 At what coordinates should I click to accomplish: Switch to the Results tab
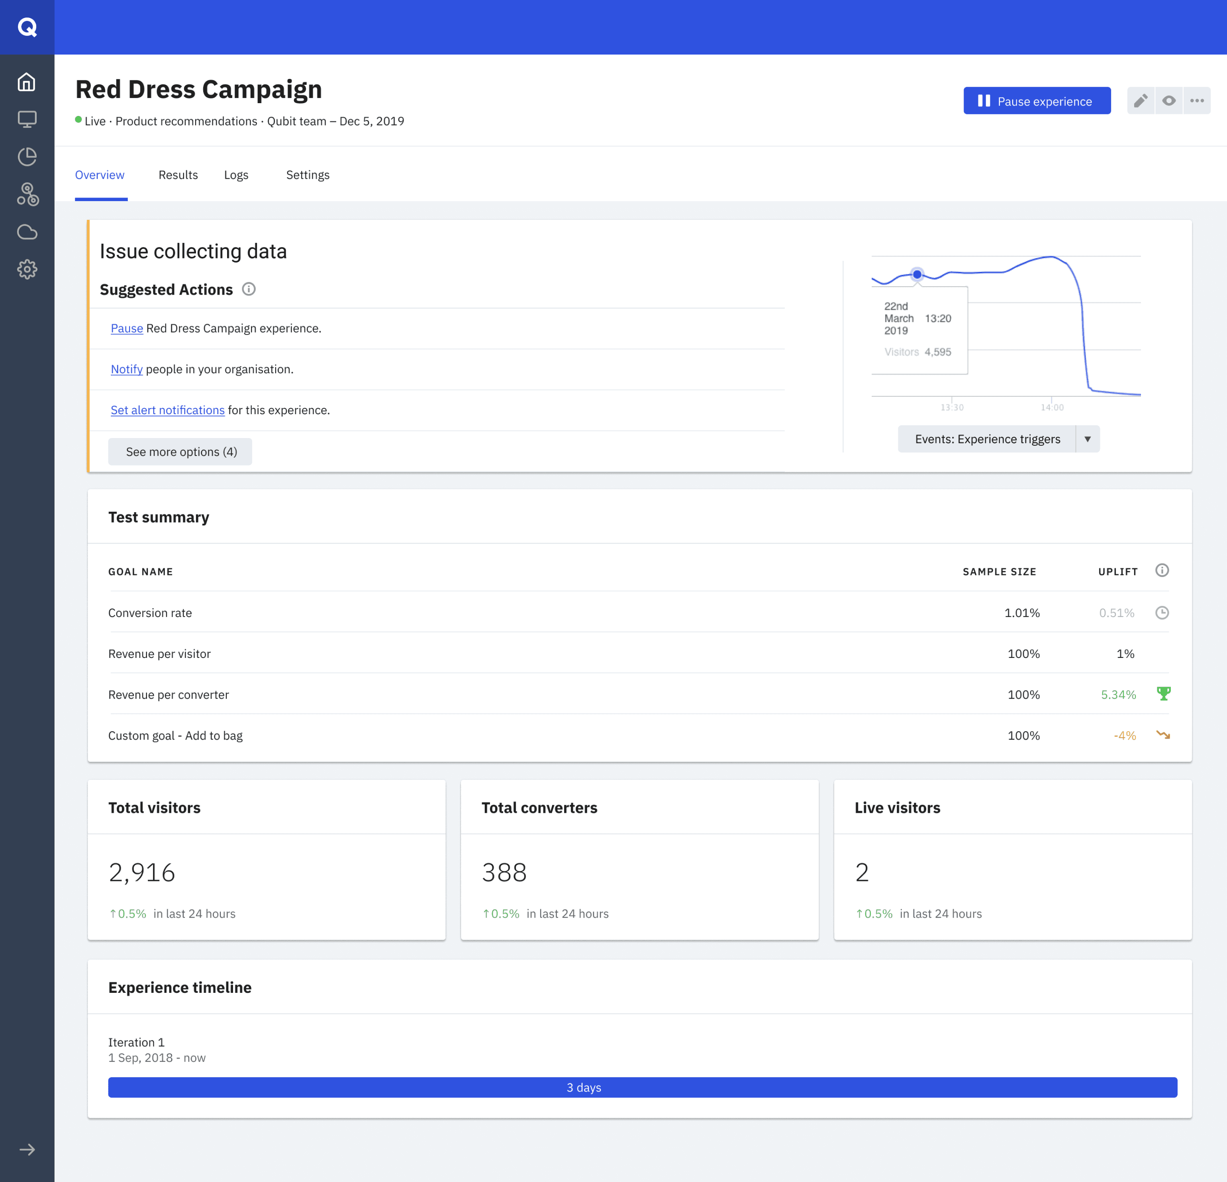click(x=178, y=175)
